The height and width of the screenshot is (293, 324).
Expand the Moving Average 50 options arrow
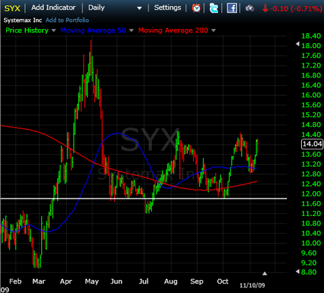tap(131, 30)
